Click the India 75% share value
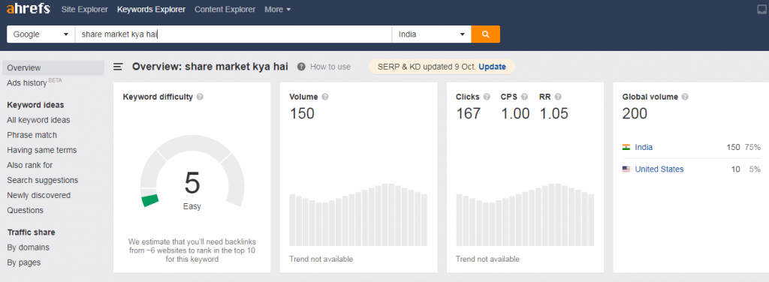This screenshot has width=769, height=282. point(752,147)
